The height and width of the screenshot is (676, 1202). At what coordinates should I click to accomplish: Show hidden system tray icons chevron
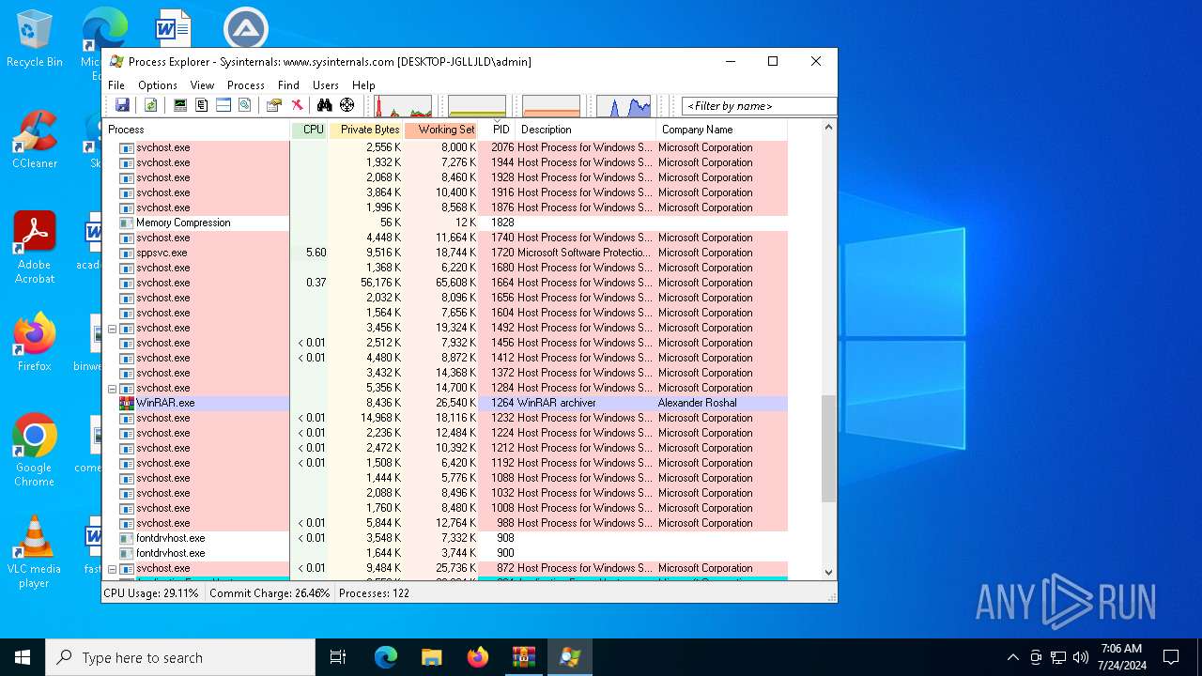point(1012,657)
